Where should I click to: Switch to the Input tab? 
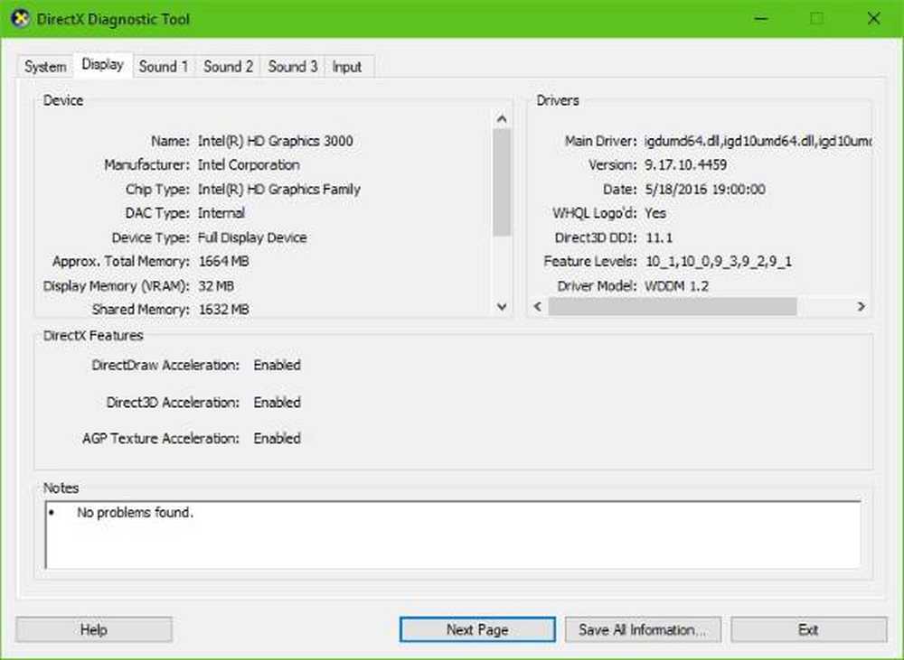coord(347,67)
